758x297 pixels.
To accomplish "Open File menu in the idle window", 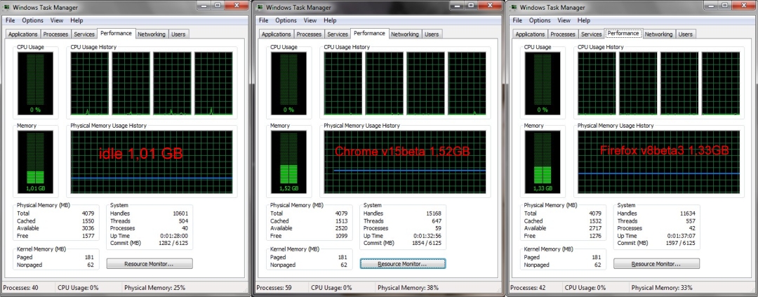I will tap(10, 20).
